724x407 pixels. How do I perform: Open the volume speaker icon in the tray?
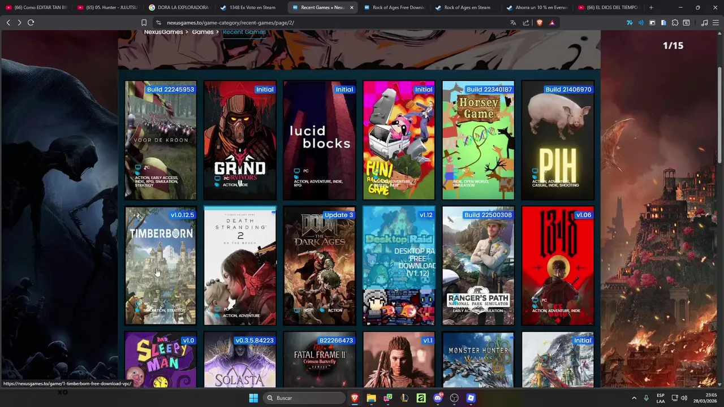click(684, 398)
